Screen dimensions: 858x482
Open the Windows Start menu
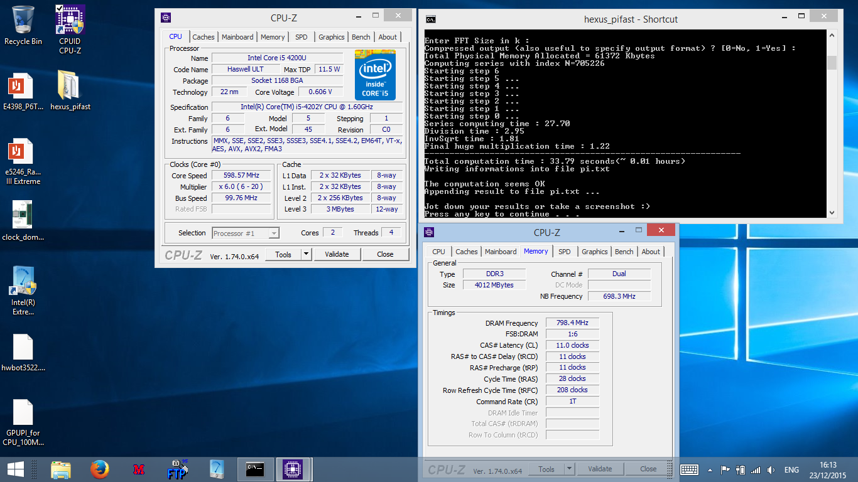coord(15,469)
